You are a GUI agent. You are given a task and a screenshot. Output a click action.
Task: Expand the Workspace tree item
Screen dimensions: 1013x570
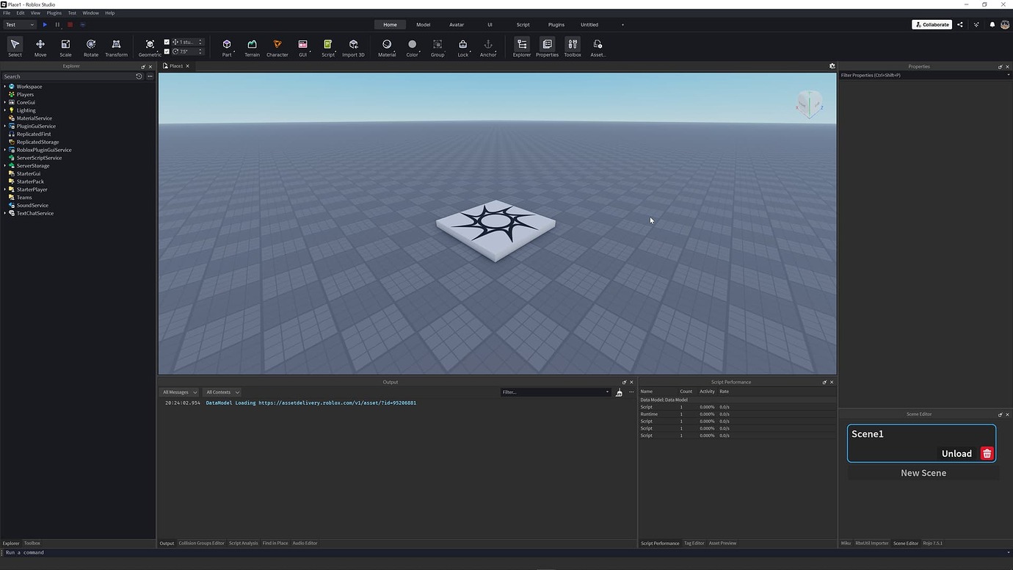[6, 86]
